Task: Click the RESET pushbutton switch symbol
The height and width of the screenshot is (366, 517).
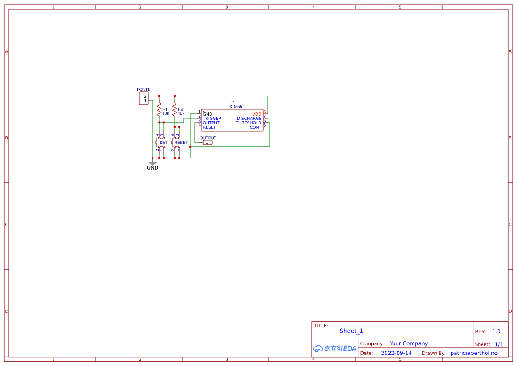Action: [x=176, y=143]
